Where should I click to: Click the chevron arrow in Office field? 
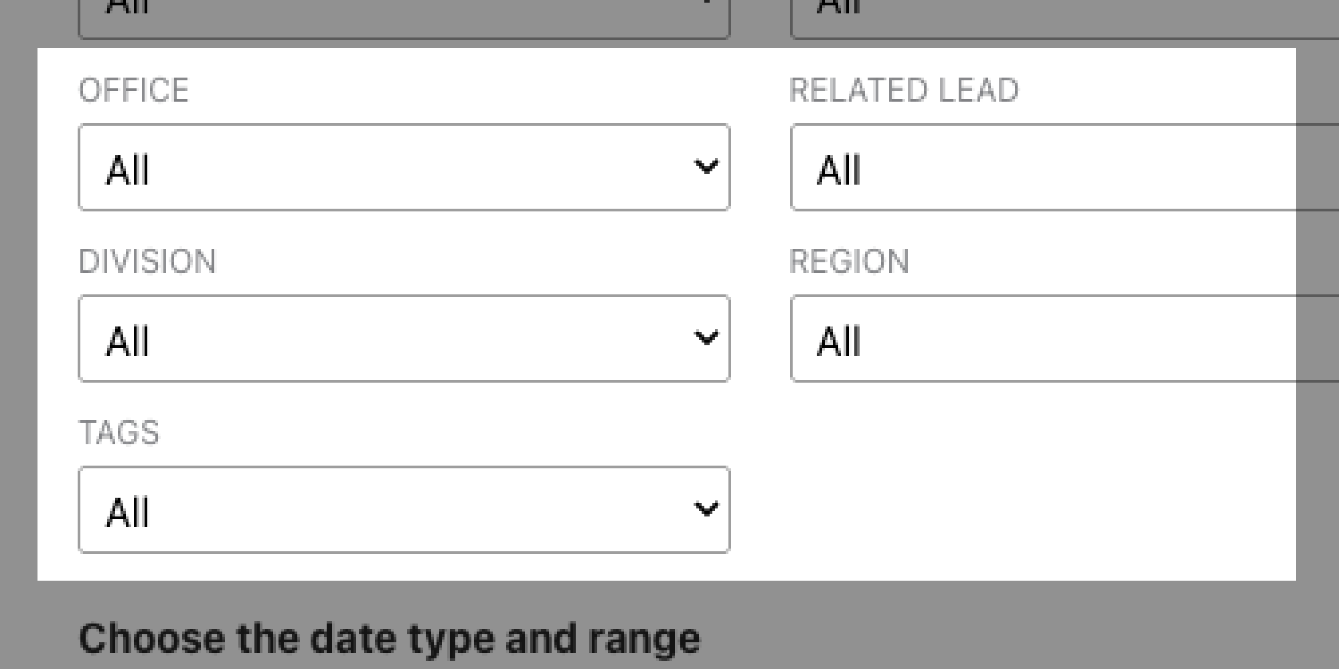point(706,167)
